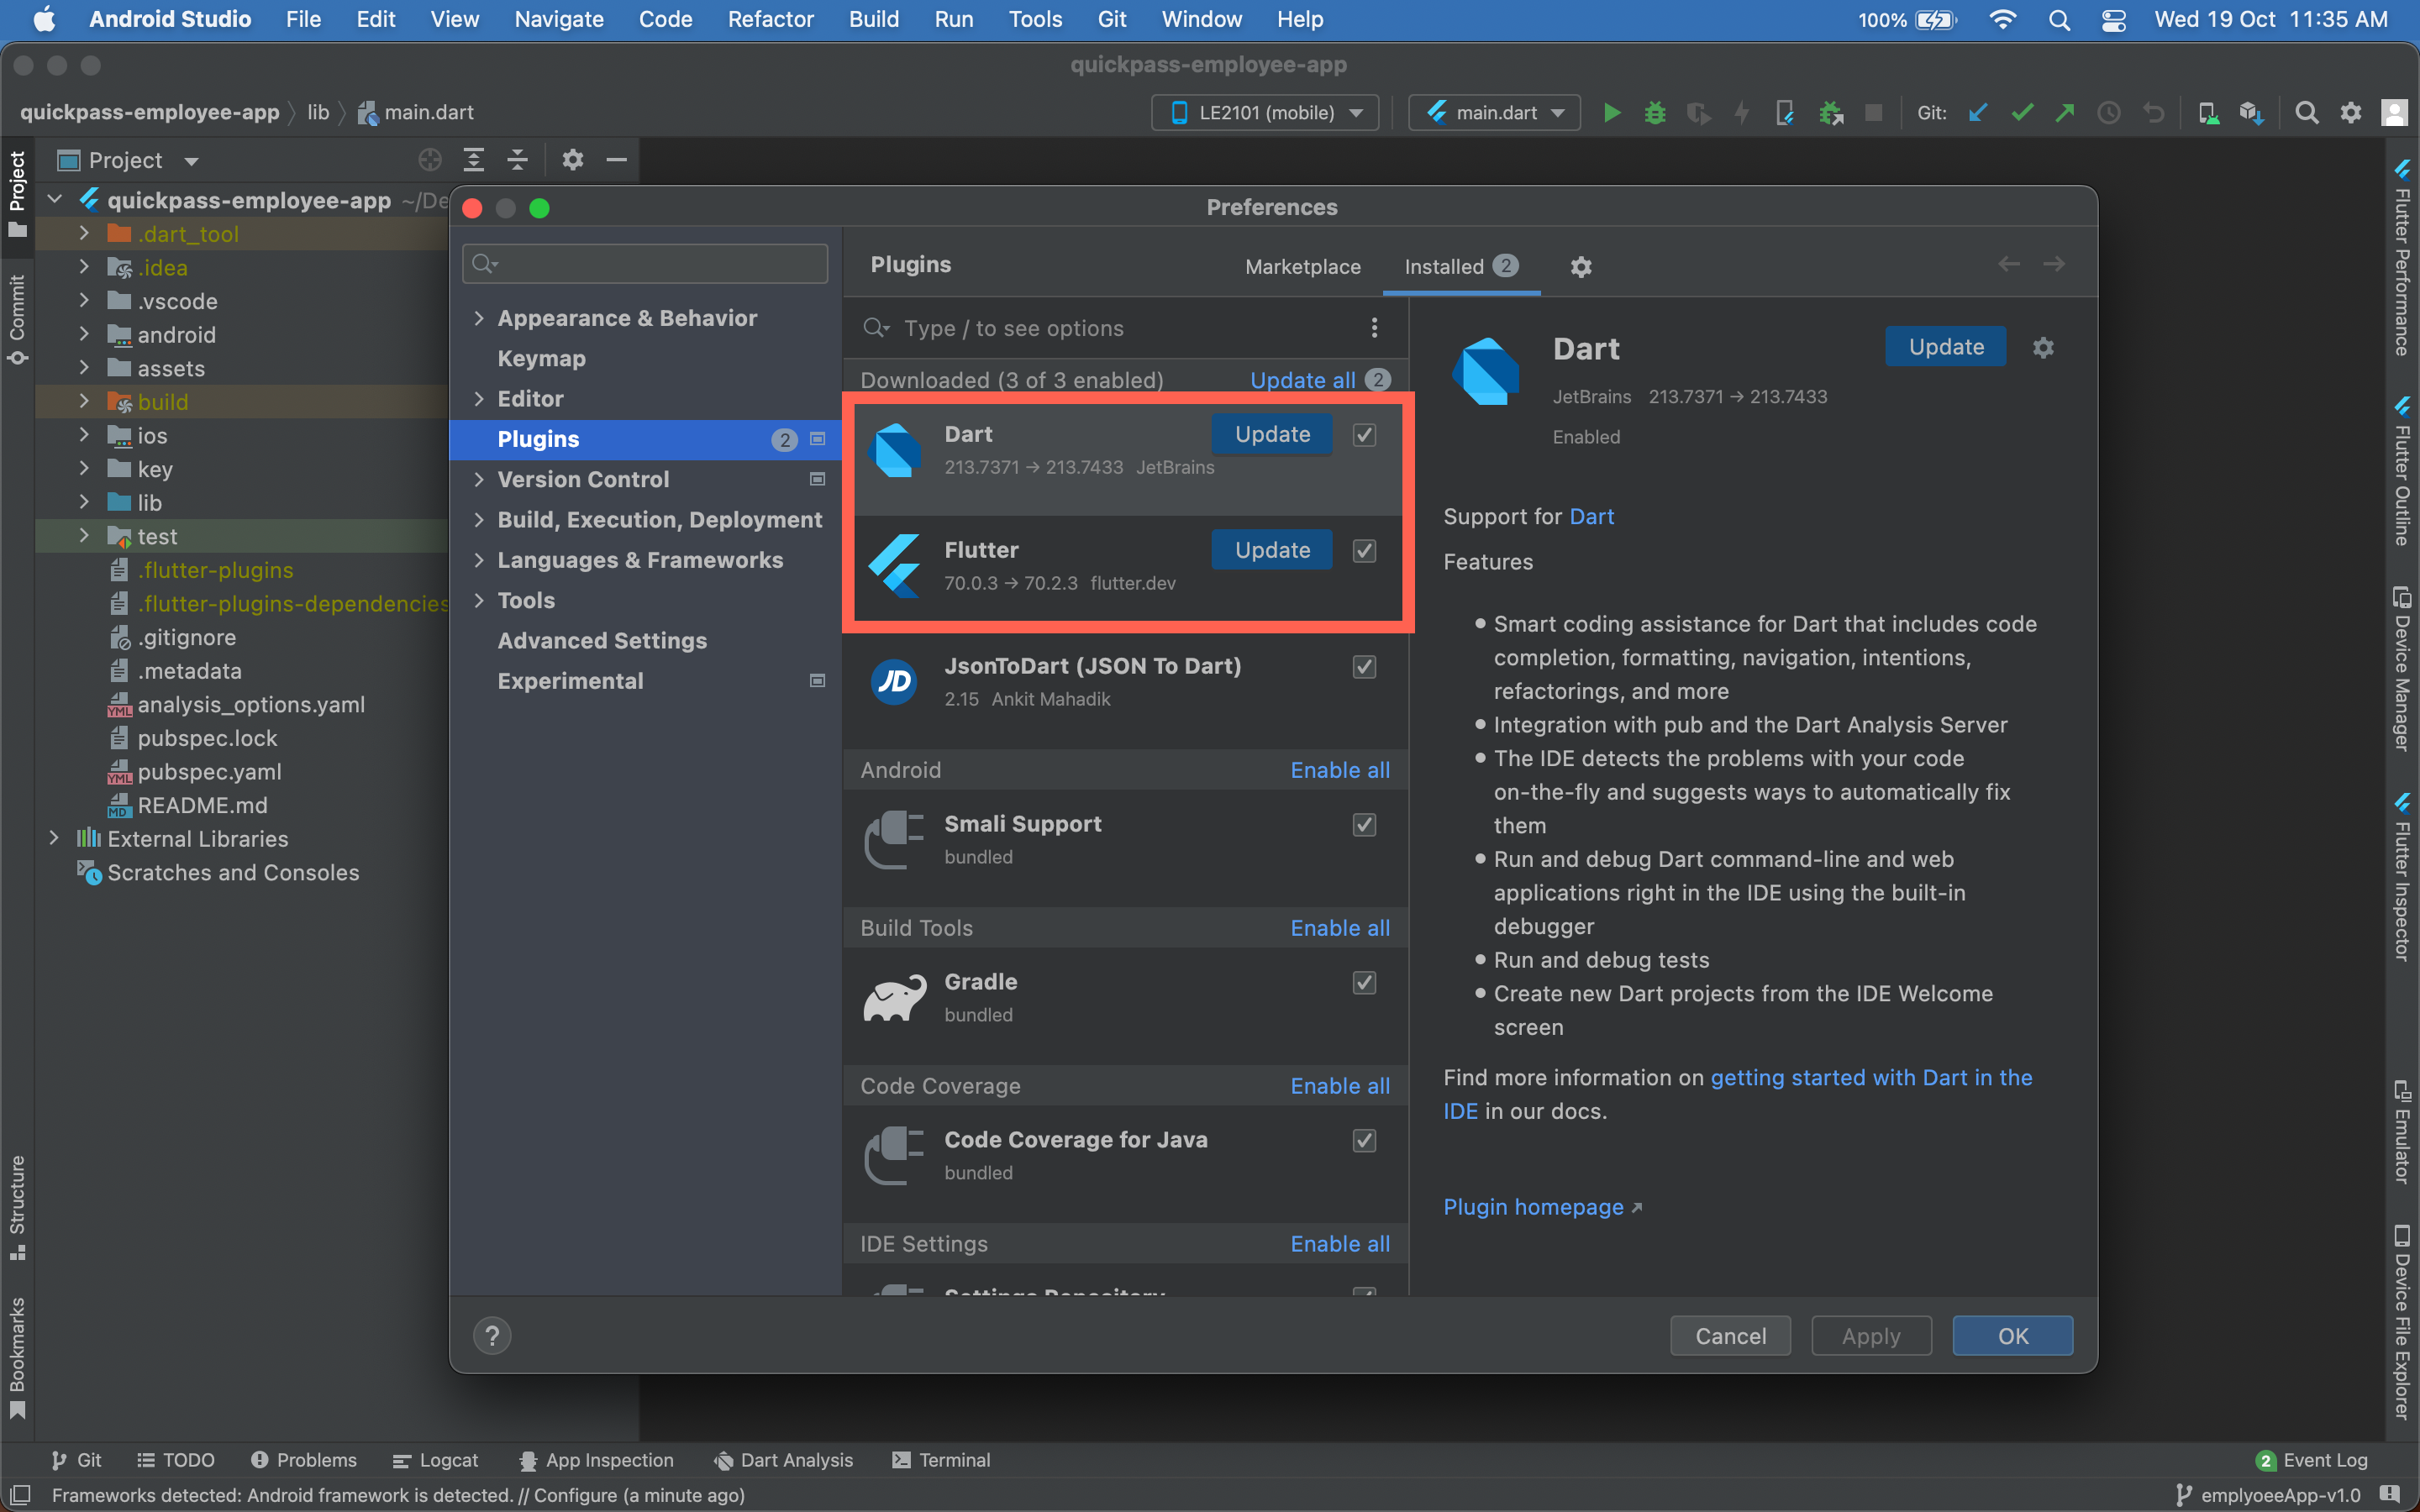Open the Refactor menu
The width and height of the screenshot is (2420, 1512).
tap(770, 19)
